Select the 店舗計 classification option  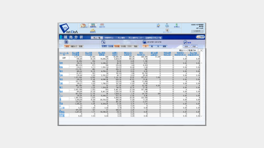click(104, 46)
